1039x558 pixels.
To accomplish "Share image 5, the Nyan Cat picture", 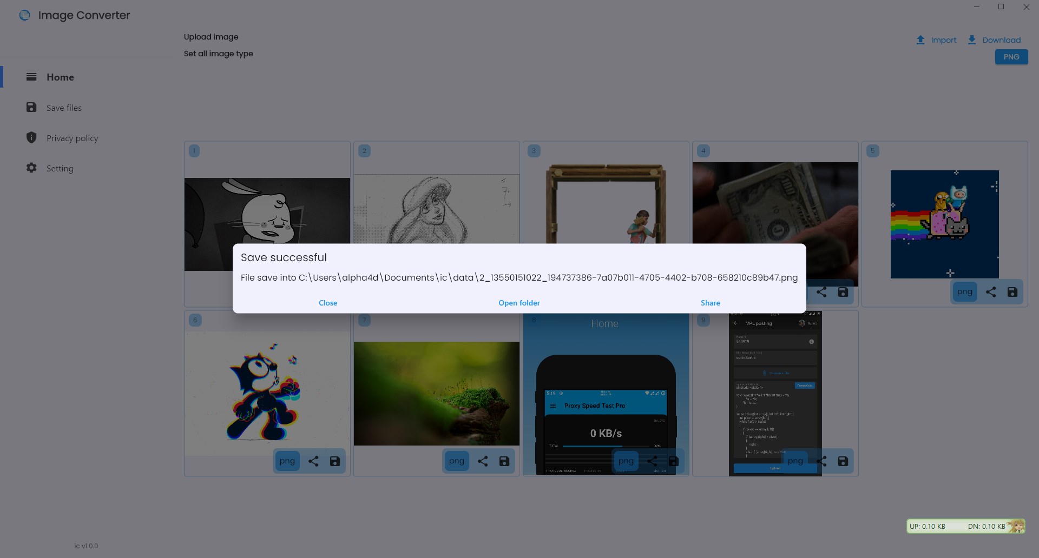I will pos(991,292).
